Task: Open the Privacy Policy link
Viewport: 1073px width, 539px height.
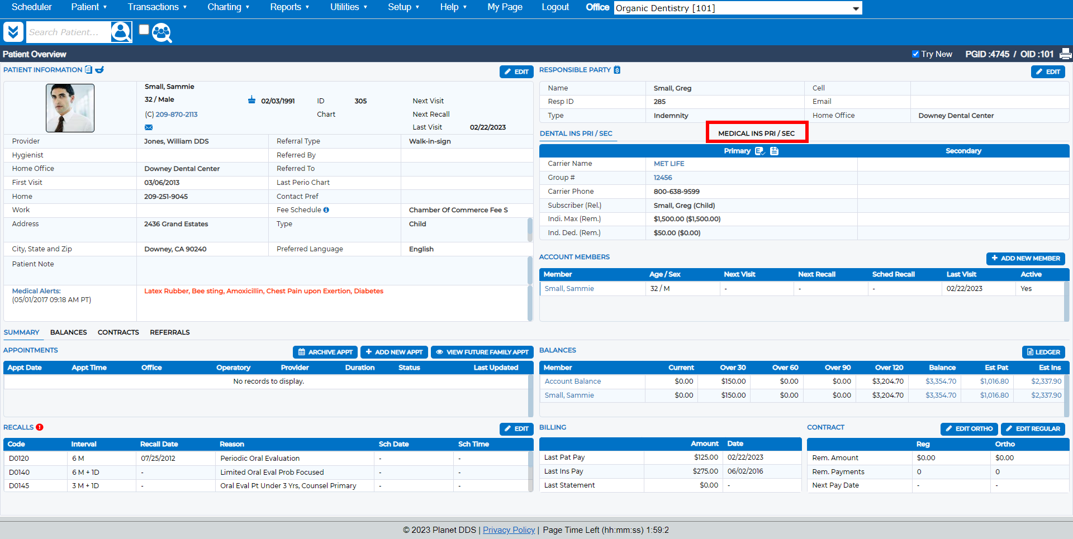Action: [509, 530]
